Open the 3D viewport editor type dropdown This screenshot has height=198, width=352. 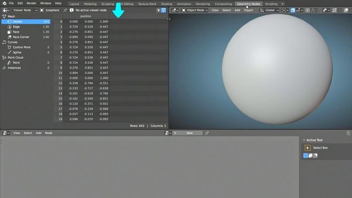click(175, 10)
